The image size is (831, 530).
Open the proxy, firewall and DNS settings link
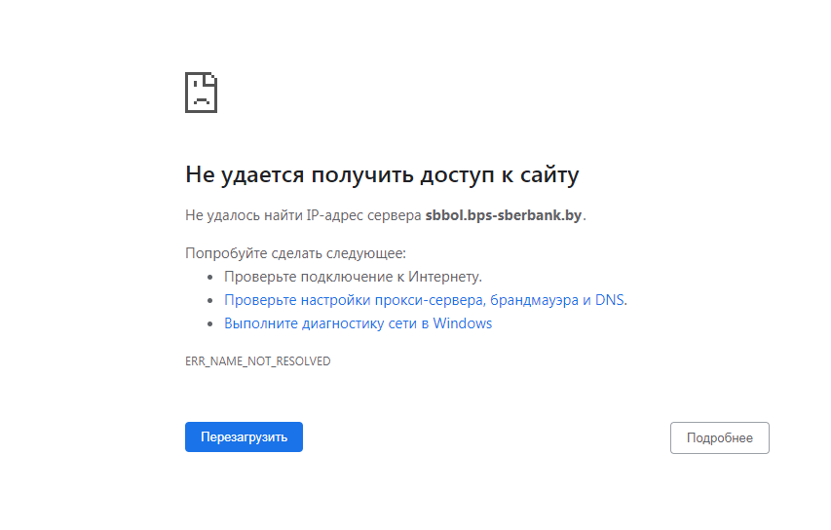coord(425,300)
